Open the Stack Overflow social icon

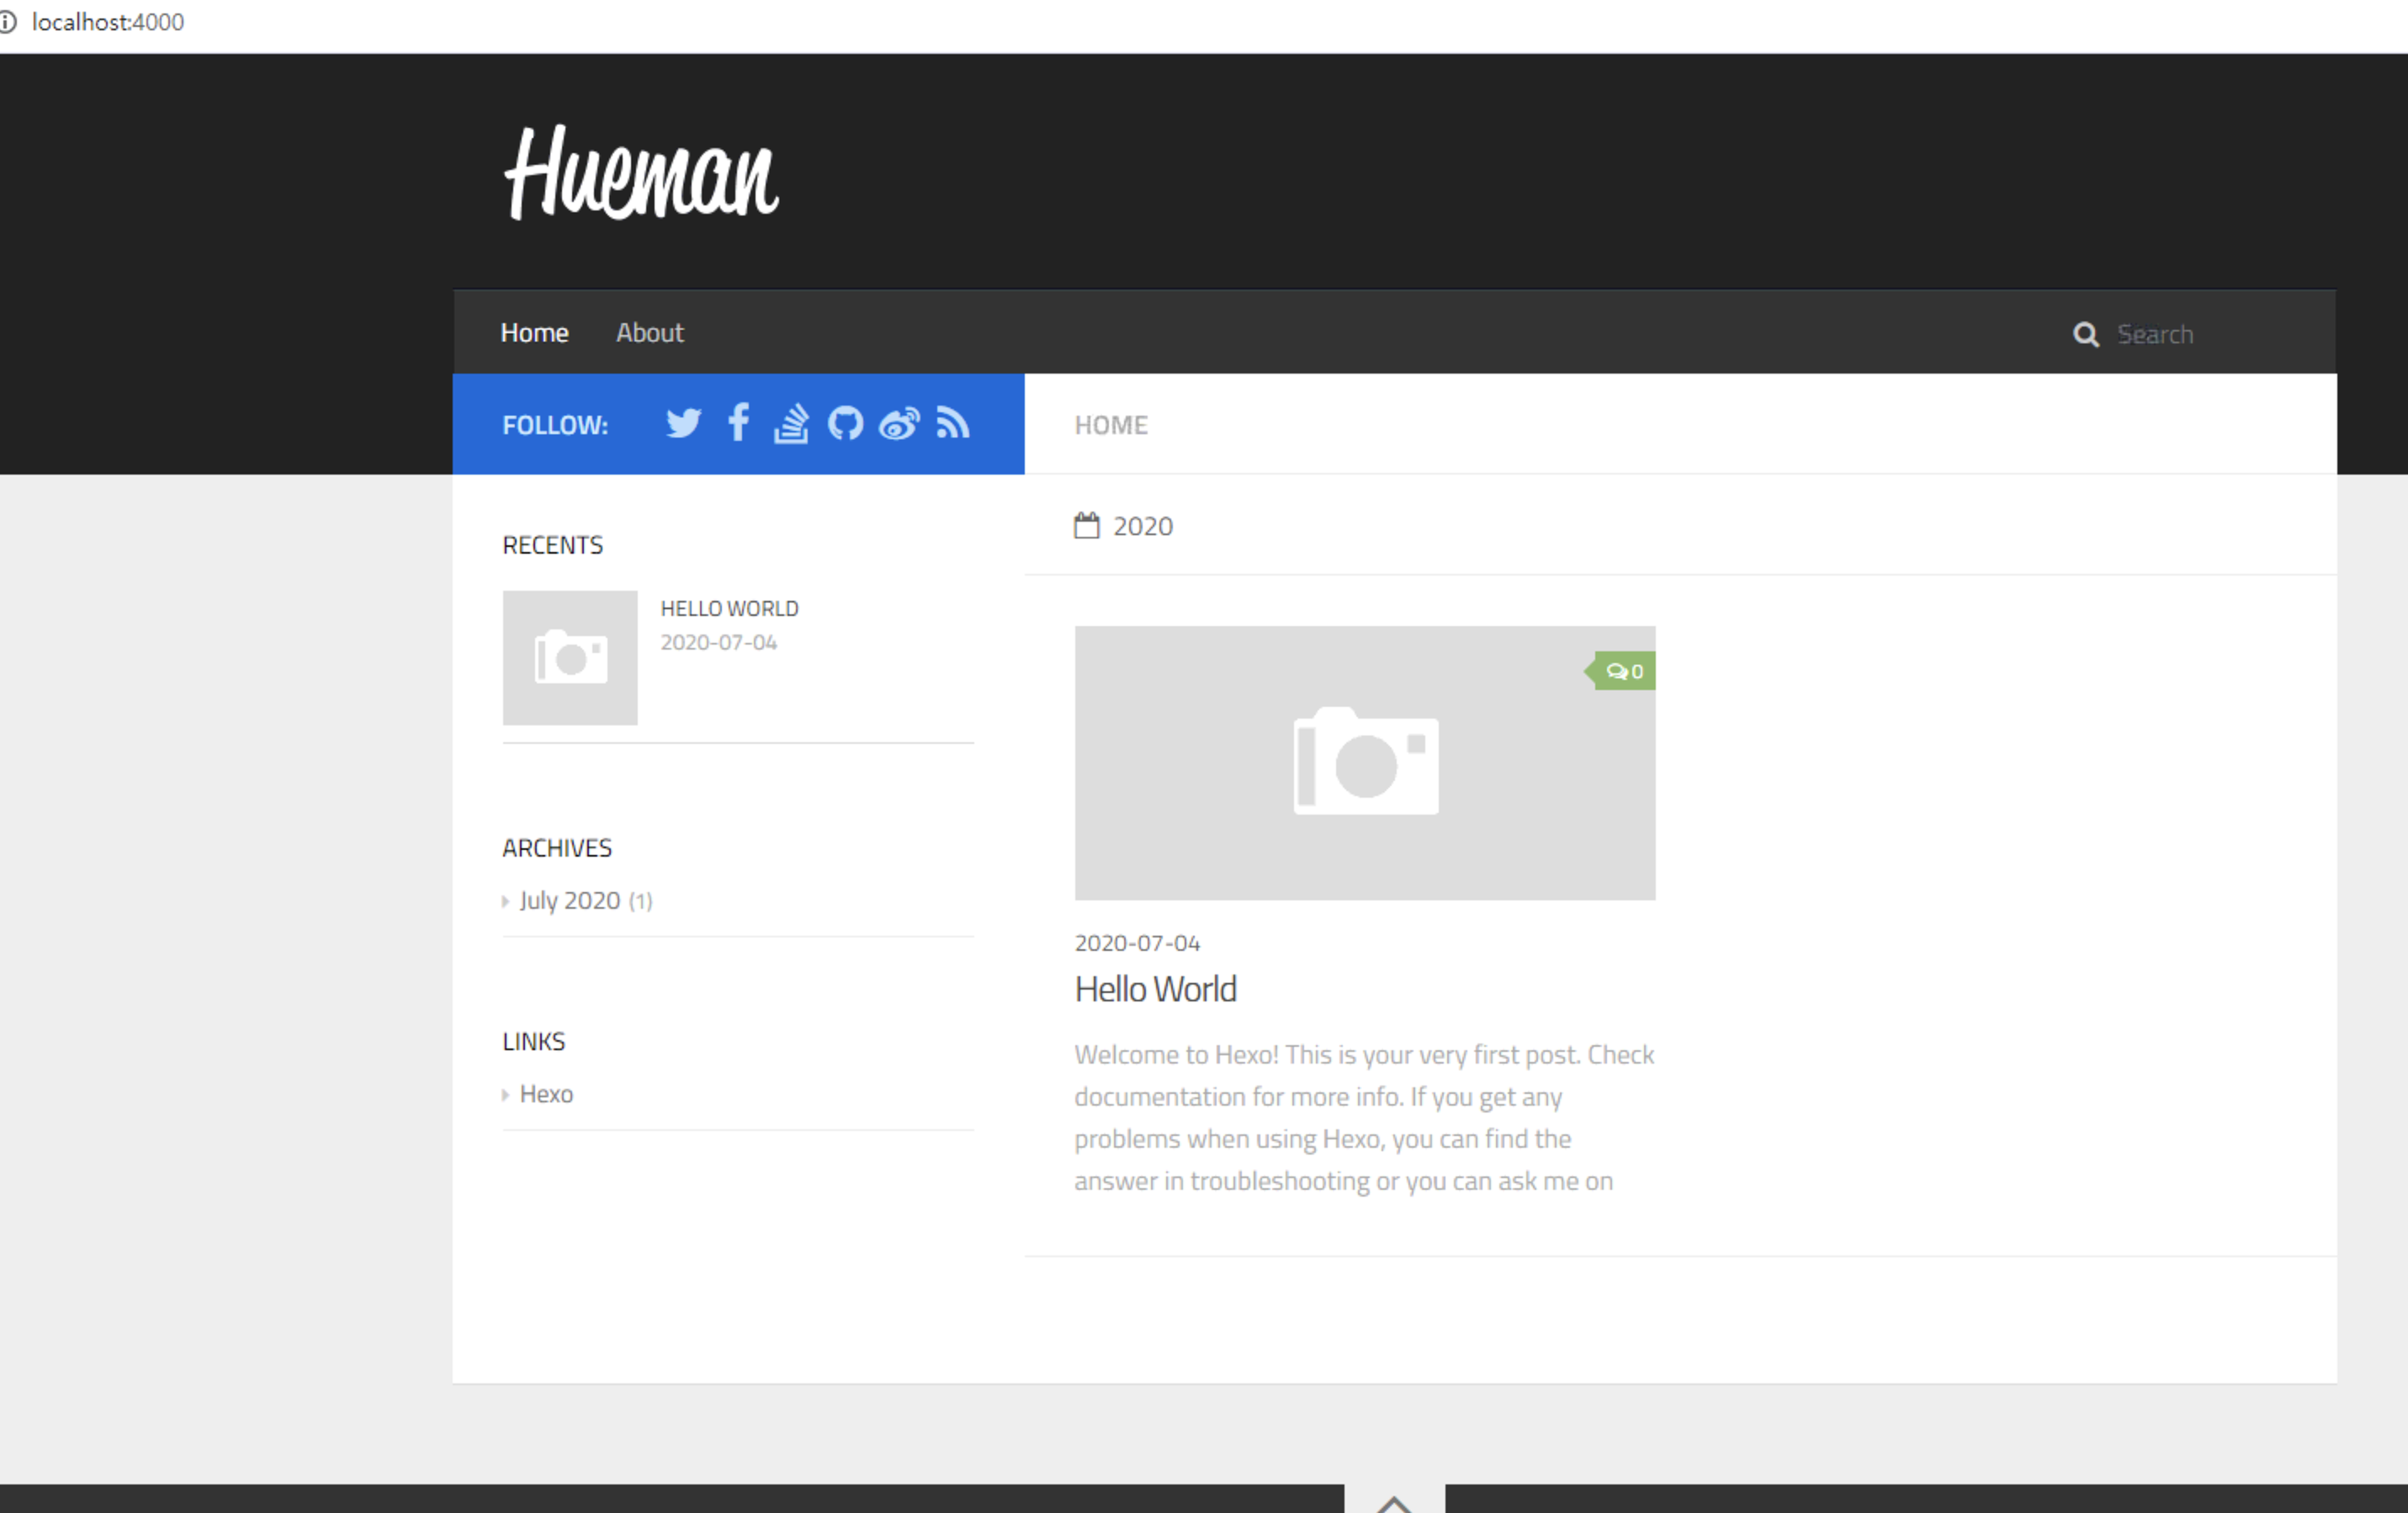791,424
